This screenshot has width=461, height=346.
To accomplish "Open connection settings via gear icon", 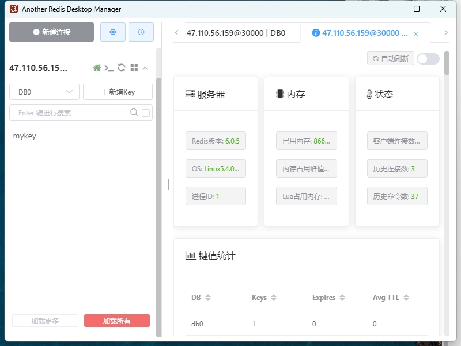I will [x=113, y=32].
